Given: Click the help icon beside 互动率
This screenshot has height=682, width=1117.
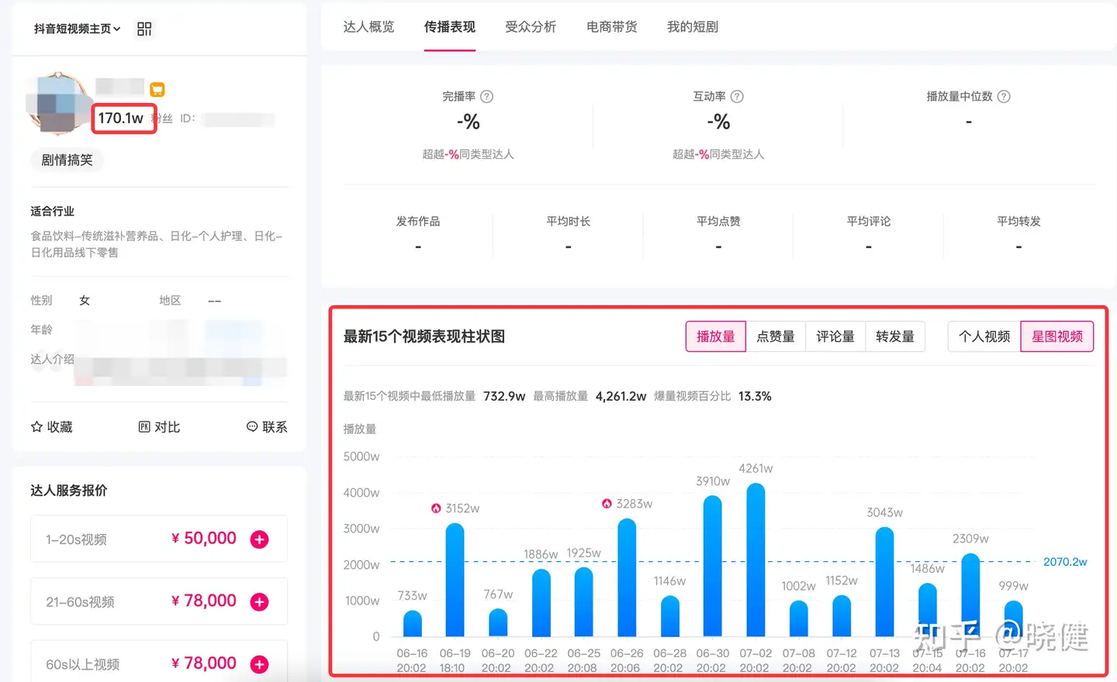Looking at the screenshot, I should click(x=737, y=97).
